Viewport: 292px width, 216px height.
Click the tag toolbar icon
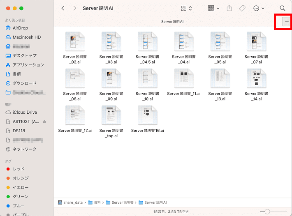click(x=242, y=8)
